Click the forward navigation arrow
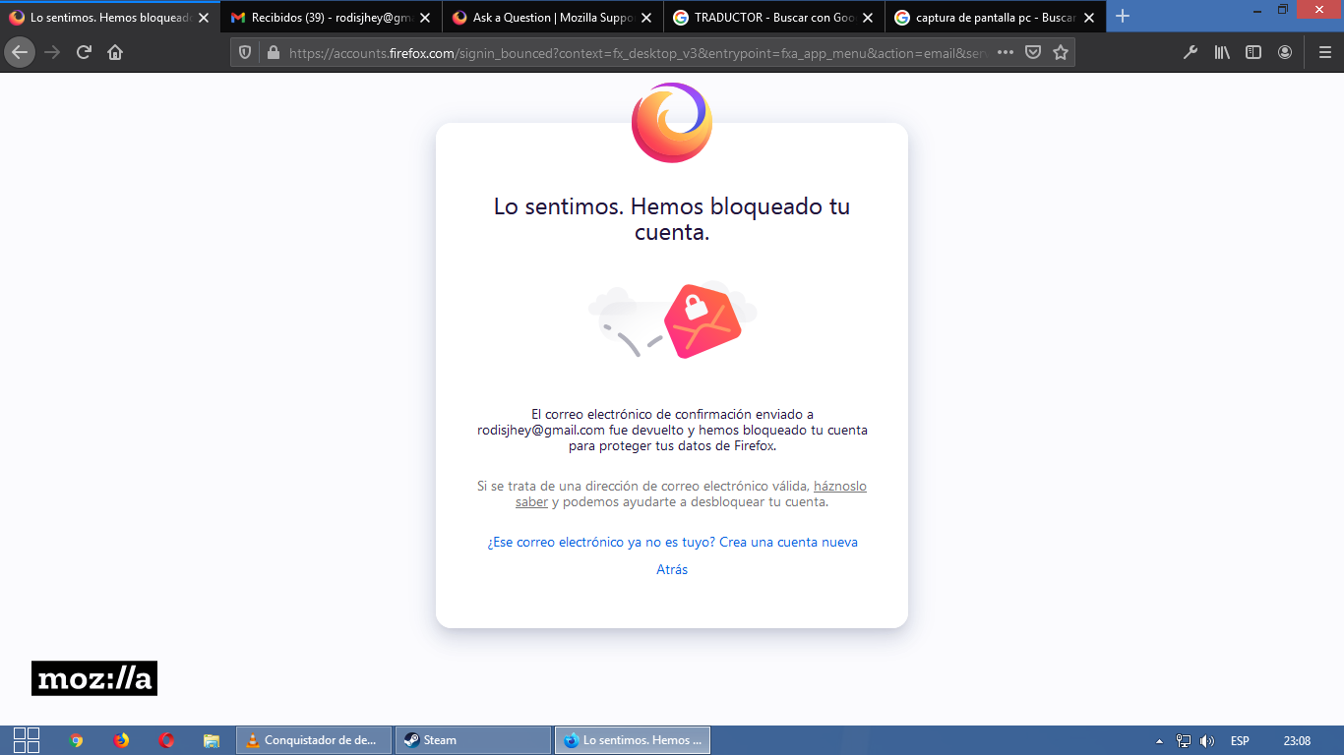The width and height of the screenshot is (1344, 755). pyautogui.click(x=52, y=52)
